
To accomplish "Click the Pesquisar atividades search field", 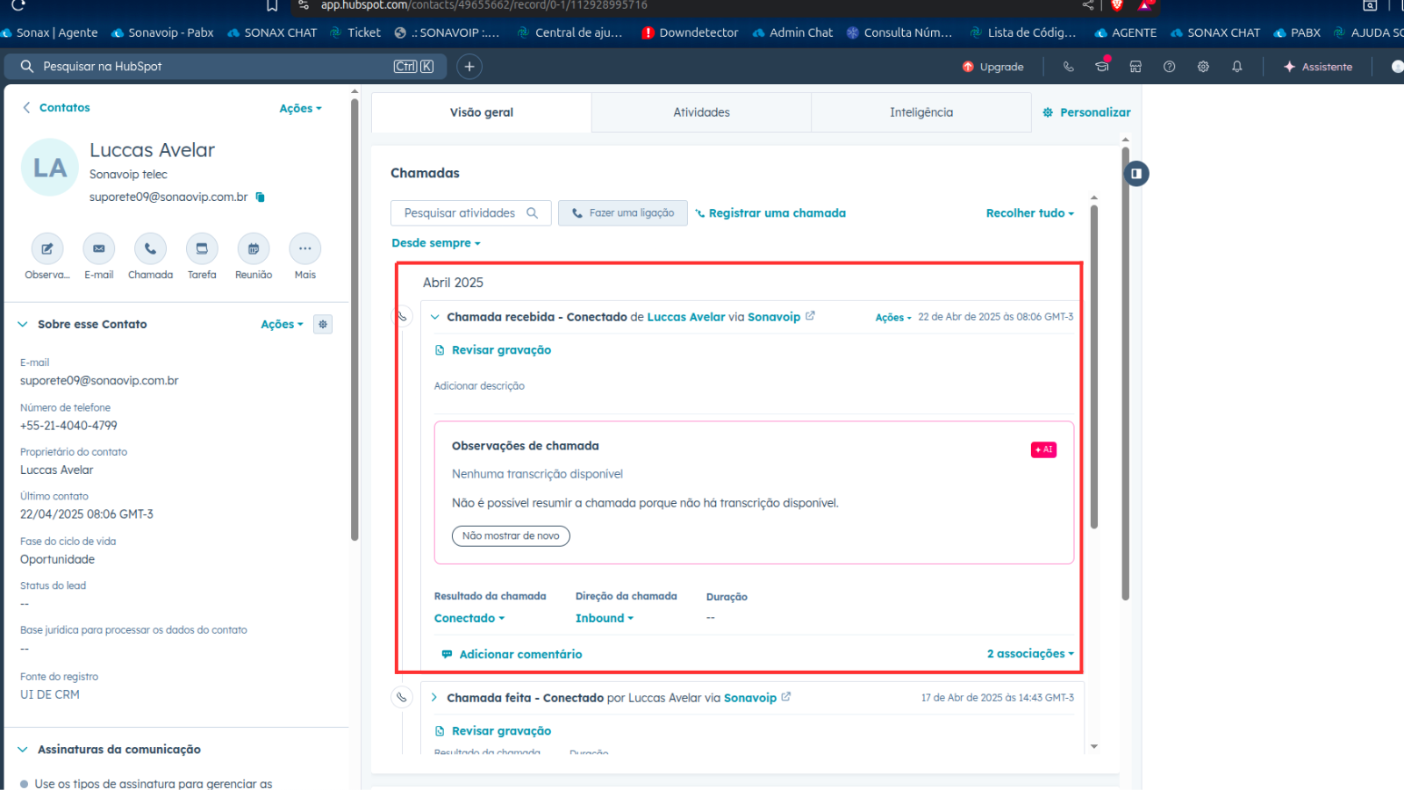I will click(x=461, y=213).
